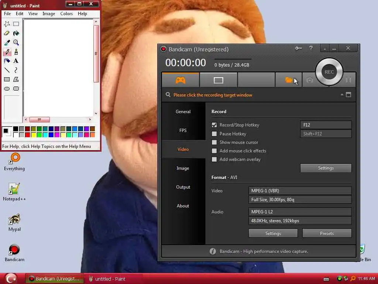The width and height of the screenshot is (378, 284).
Task: Choose the Line tool in Paint
Action: 7,70
